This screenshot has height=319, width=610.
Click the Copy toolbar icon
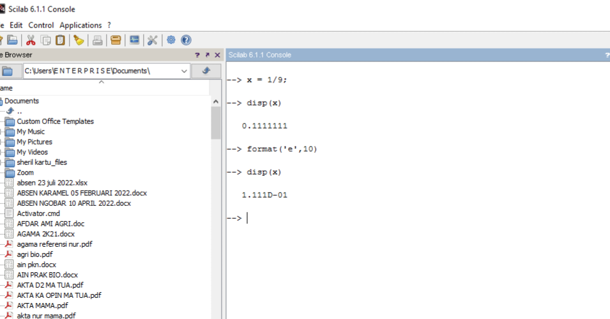pyautogui.click(x=45, y=40)
